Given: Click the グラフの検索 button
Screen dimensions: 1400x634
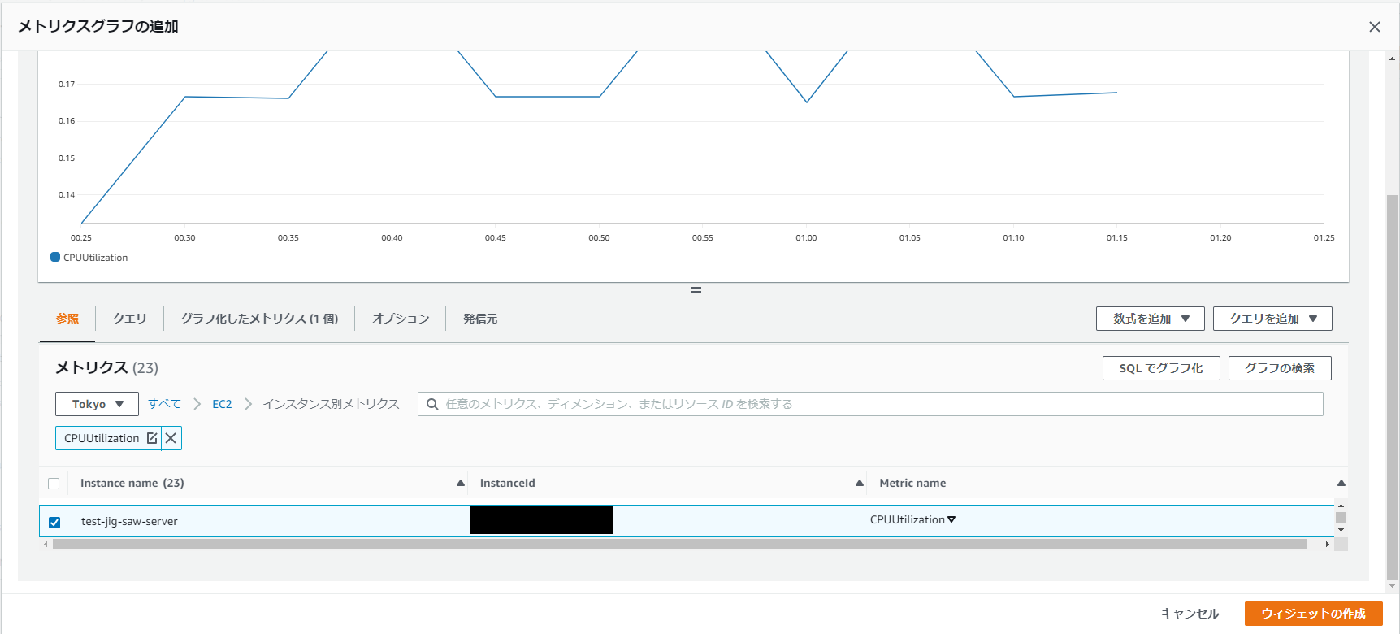Looking at the screenshot, I should 1280,368.
